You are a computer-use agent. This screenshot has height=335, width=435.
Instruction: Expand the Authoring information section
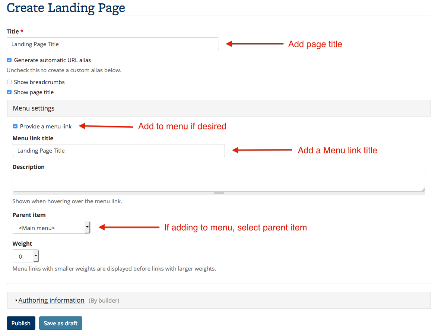(x=51, y=300)
